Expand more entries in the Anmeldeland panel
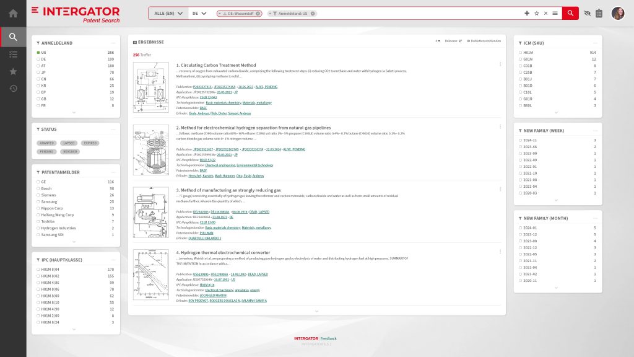634x357 pixels. tap(75, 113)
